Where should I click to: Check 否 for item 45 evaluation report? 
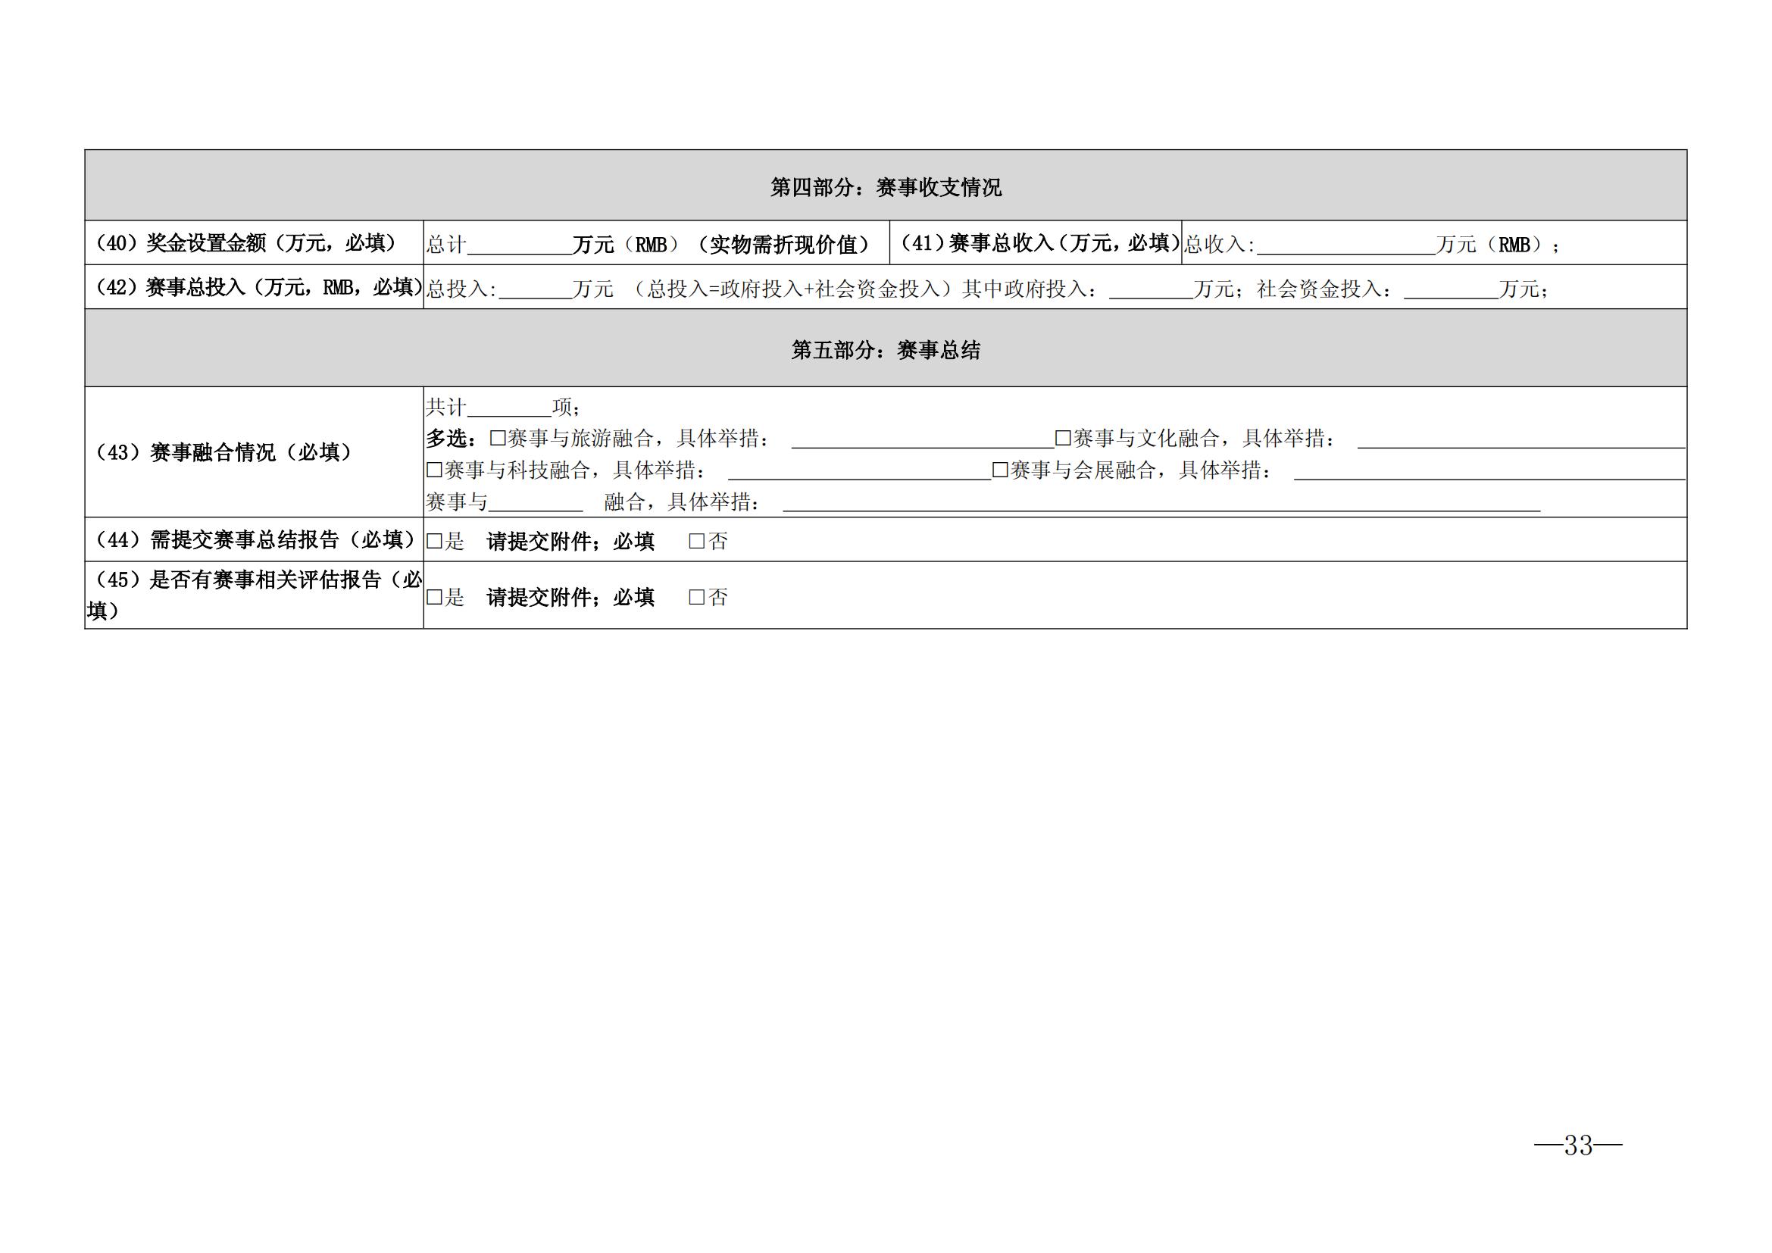[x=697, y=596]
